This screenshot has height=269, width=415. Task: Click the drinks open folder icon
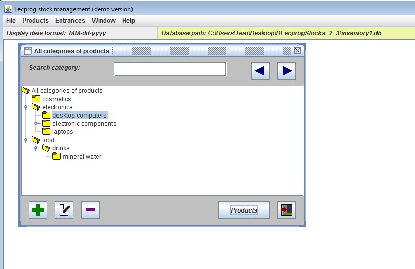(x=46, y=148)
